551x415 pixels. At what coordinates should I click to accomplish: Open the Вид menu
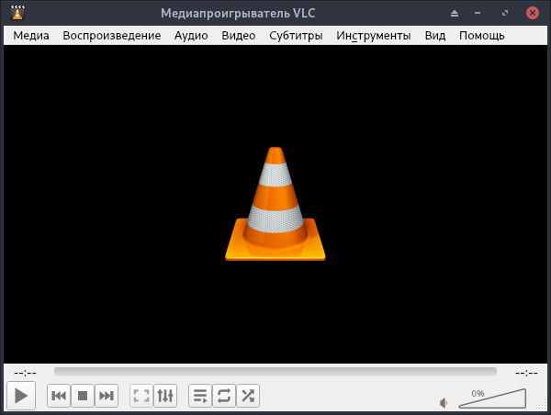point(435,36)
